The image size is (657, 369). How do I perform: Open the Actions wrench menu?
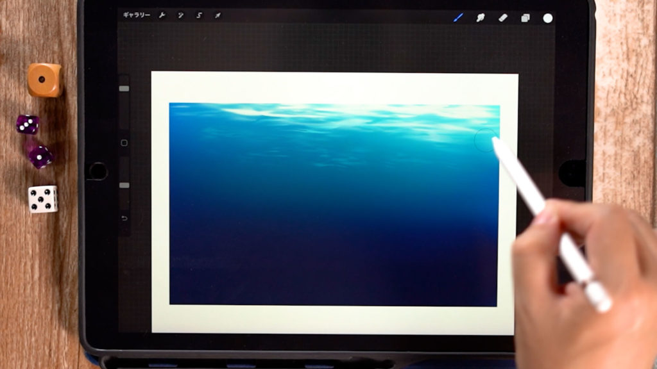pyautogui.click(x=162, y=15)
